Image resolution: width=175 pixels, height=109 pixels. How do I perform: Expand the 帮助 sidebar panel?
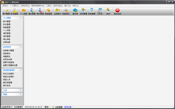(20, 95)
